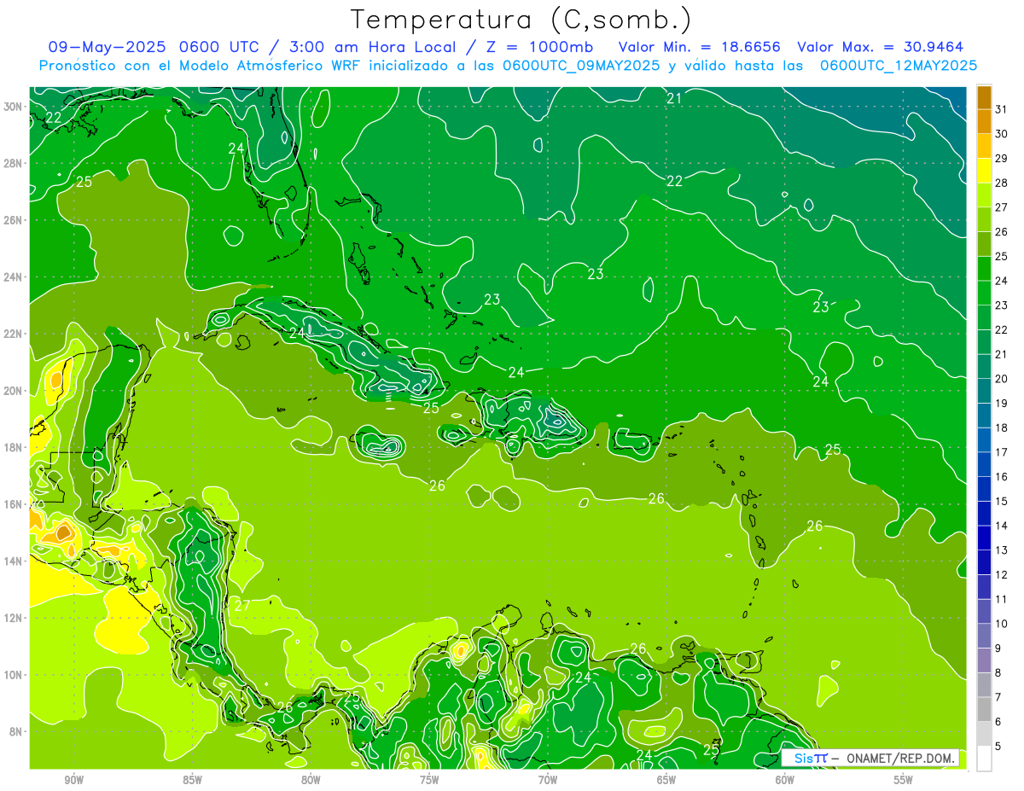Click legend value 15 on color scale
The image size is (1024, 791).
point(1001,502)
